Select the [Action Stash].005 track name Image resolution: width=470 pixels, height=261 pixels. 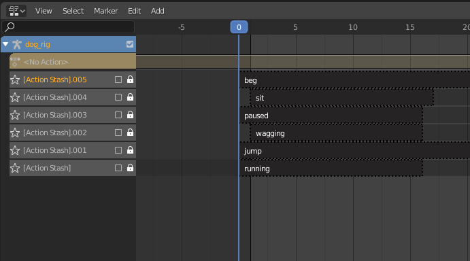click(55, 80)
